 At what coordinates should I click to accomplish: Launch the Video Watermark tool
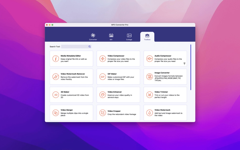[165, 113]
